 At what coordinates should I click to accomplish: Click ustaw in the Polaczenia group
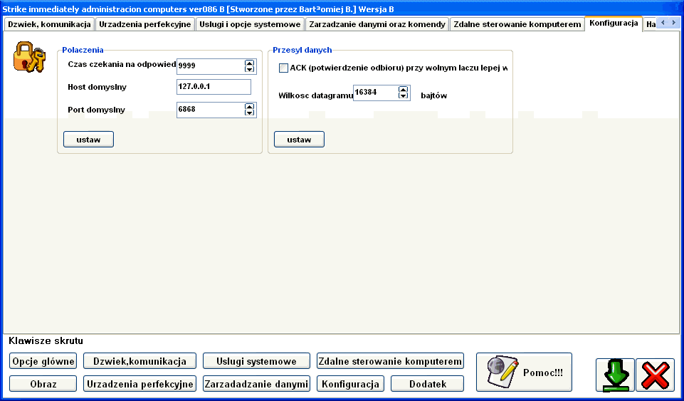(x=88, y=140)
